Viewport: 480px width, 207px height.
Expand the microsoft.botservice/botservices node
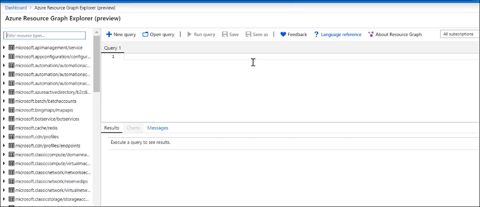coord(3,119)
